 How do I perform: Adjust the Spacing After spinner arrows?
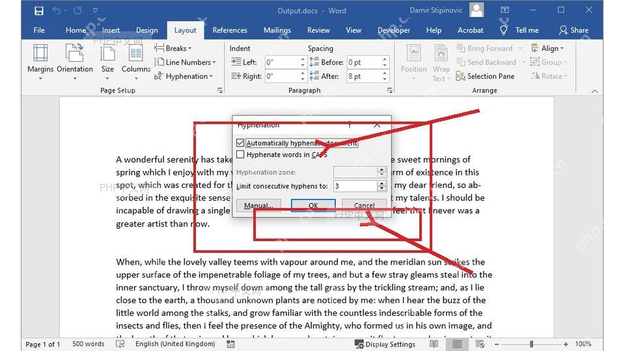click(385, 76)
